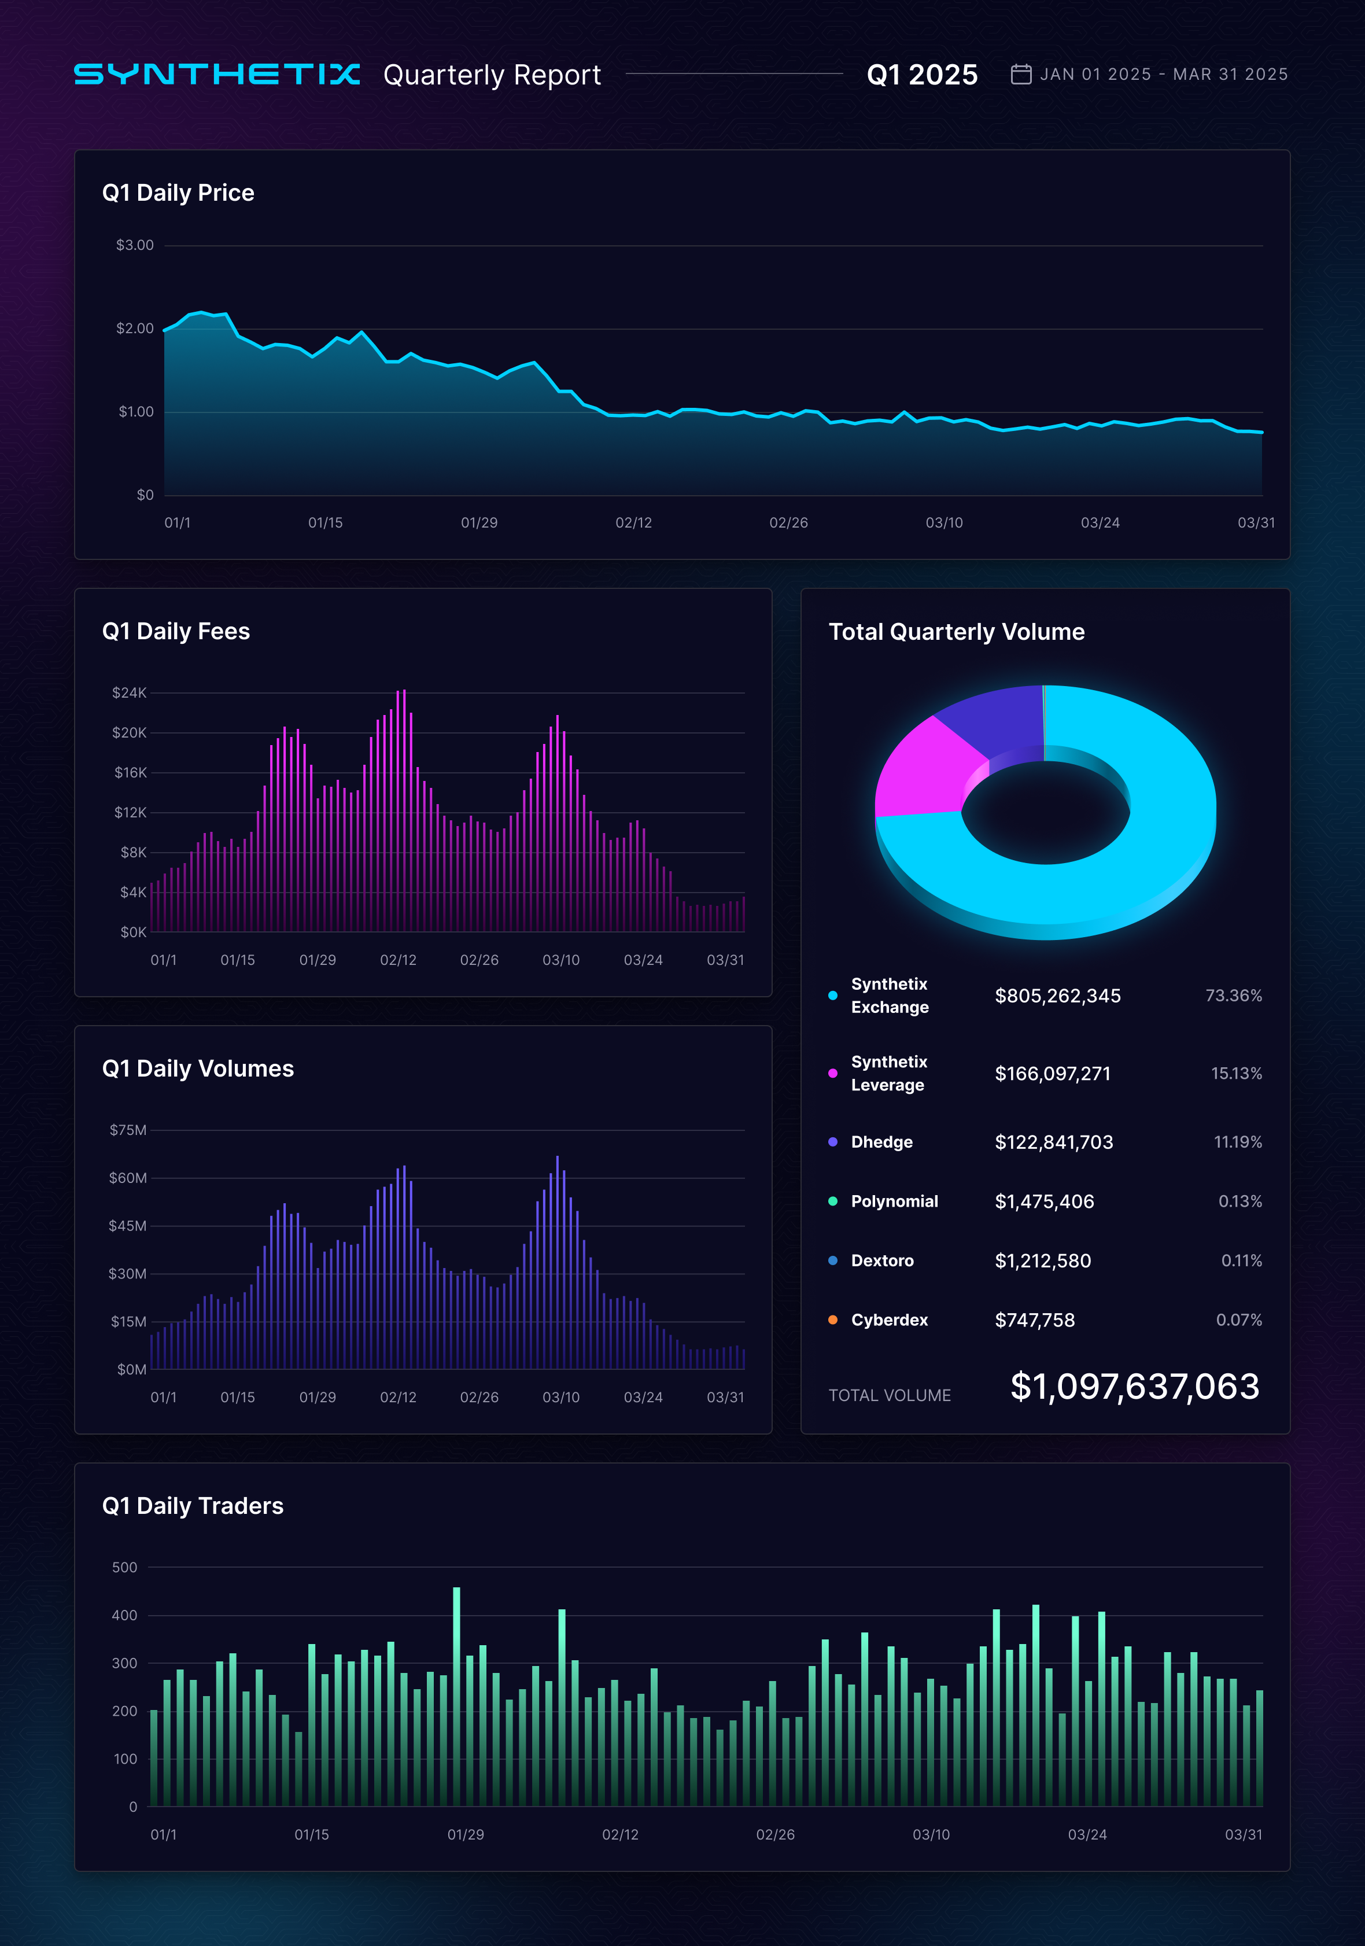The width and height of the screenshot is (1365, 1946).
Task: Click the total volume figure $1,097,637,063
Action: pyautogui.click(x=1135, y=1387)
